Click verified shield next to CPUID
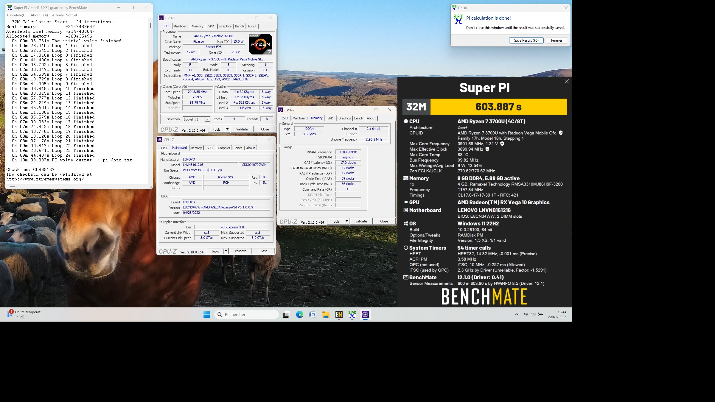The height and width of the screenshot is (402, 715). (x=561, y=133)
